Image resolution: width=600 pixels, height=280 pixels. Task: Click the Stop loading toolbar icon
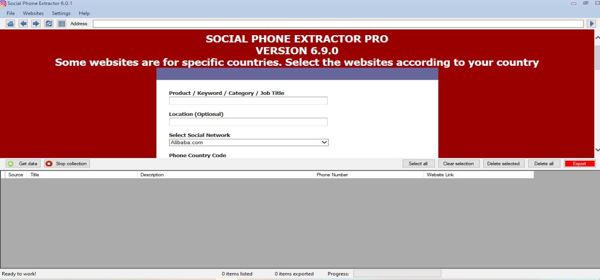[x=62, y=24]
